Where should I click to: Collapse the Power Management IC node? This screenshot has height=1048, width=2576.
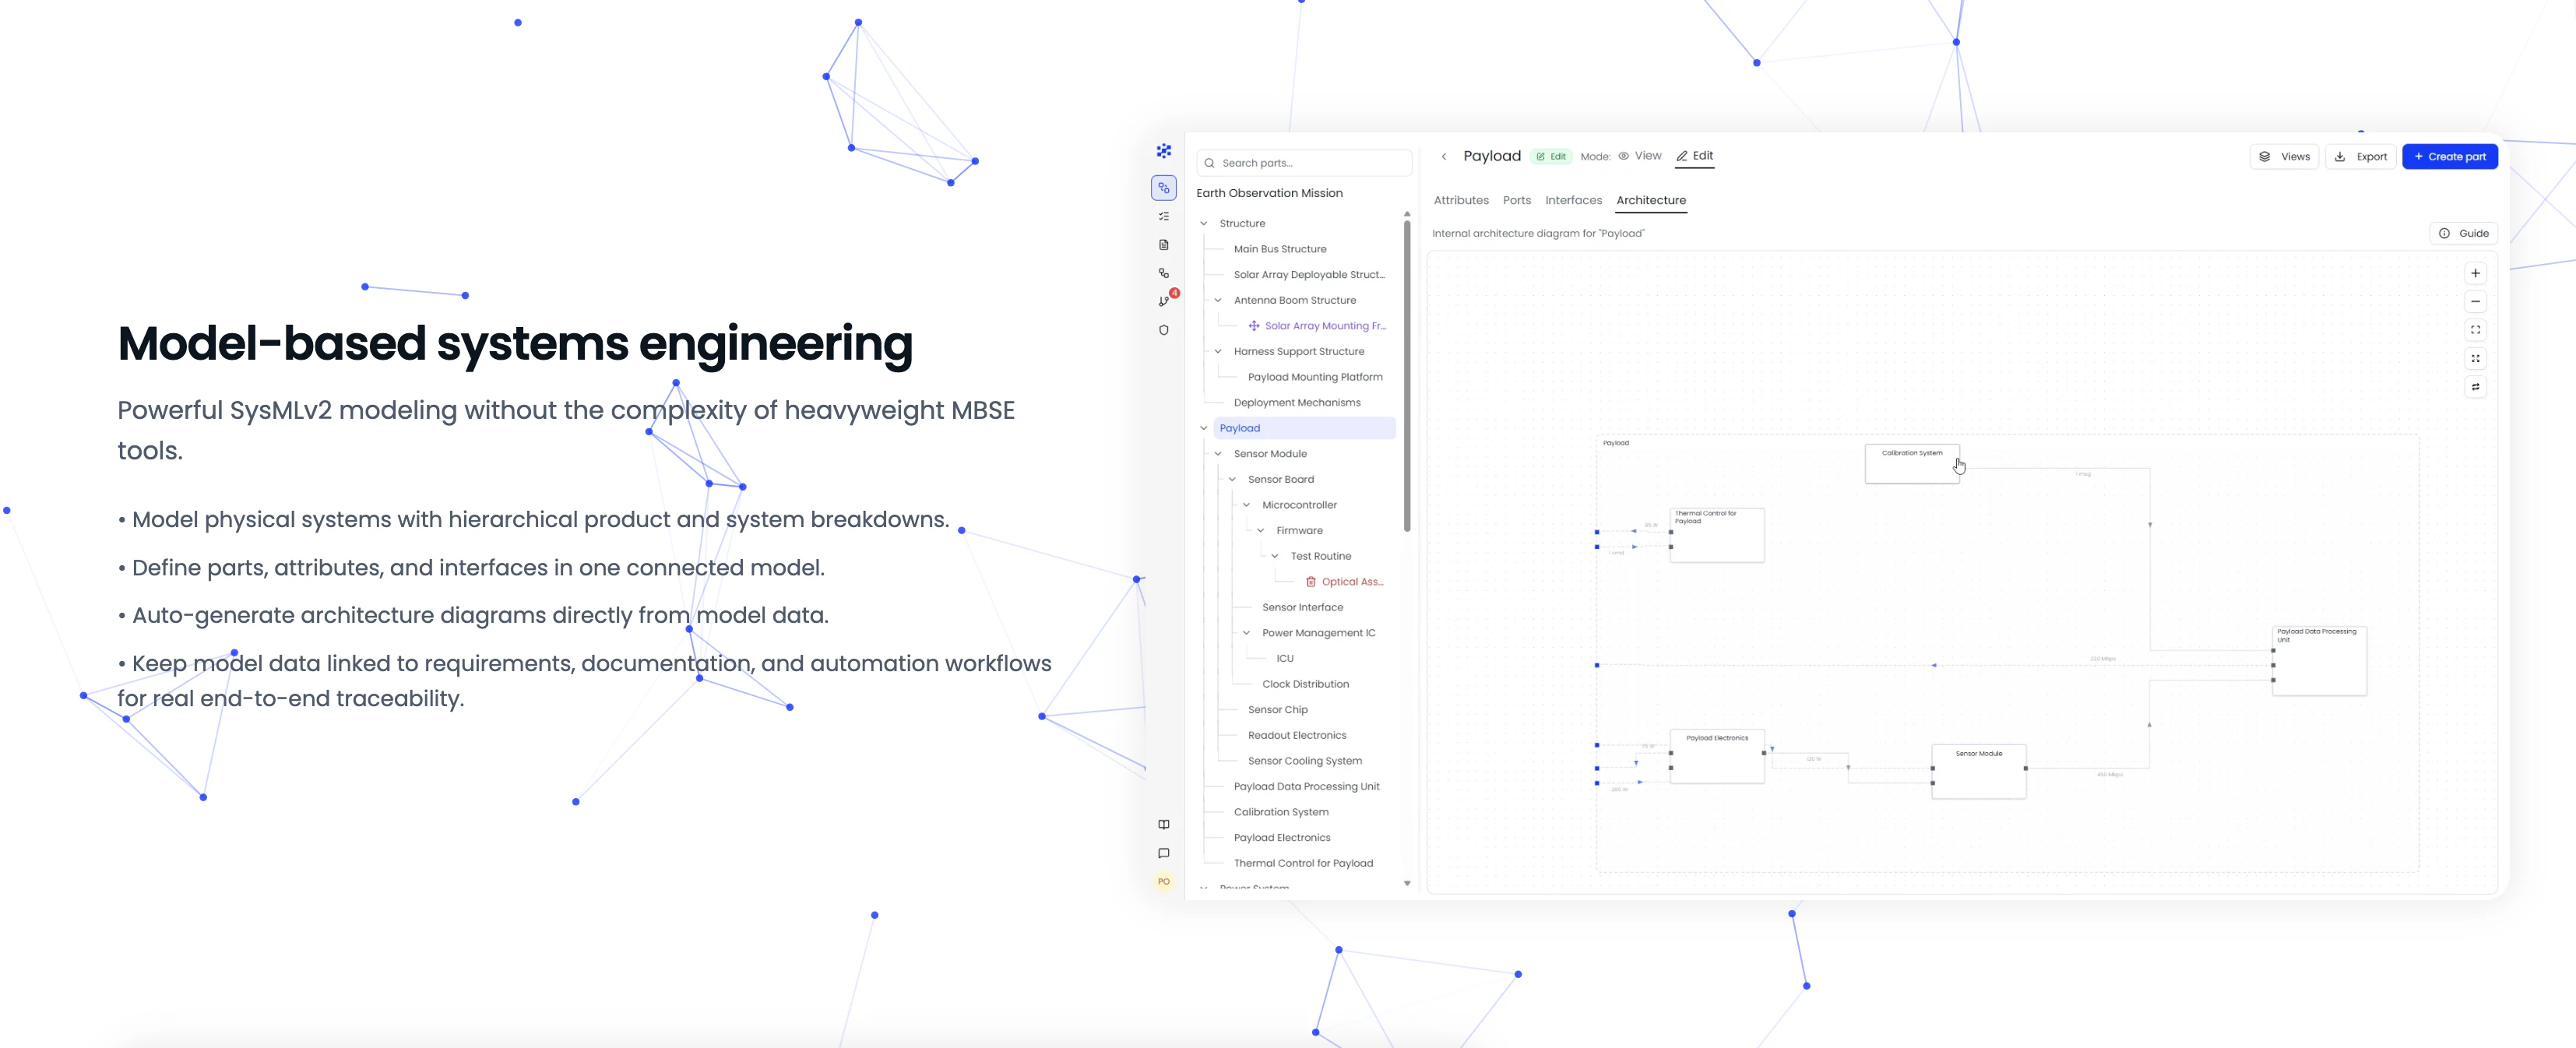1246,633
